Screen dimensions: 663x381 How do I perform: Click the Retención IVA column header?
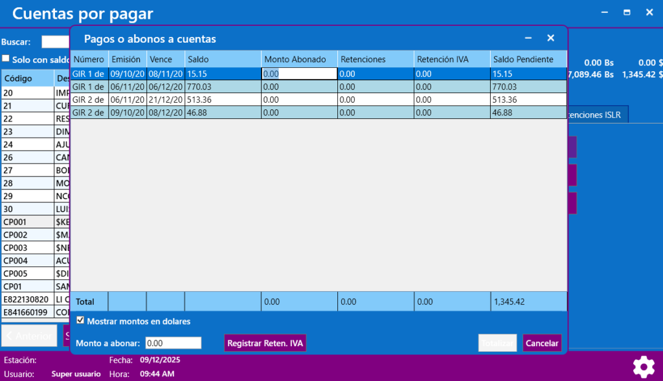[x=451, y=59]
